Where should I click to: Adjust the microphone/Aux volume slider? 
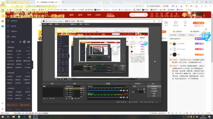(x=105, y=97)
